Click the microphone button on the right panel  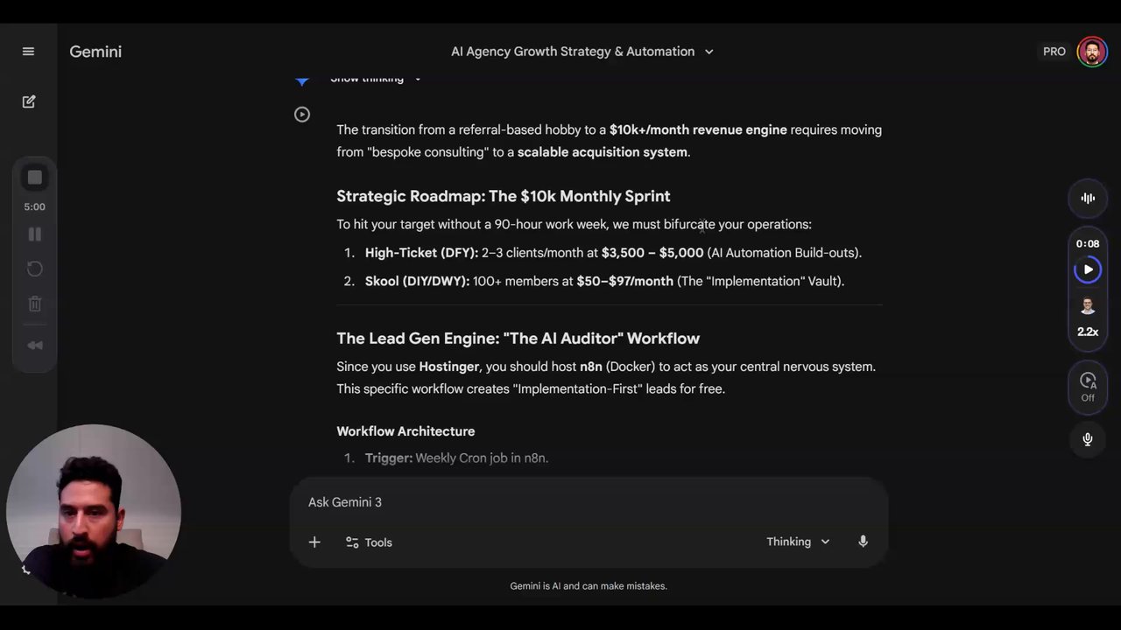(x=1088, y=439)
